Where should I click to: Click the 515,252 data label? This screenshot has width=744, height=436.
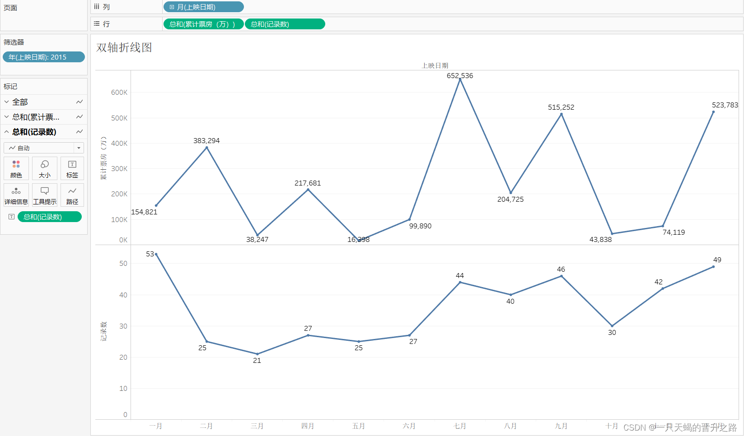tap(561, 107)
